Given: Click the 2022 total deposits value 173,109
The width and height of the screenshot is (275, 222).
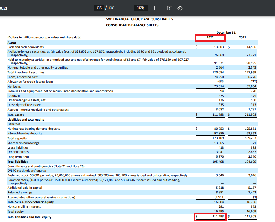Looking at the screenshot, I should [x=218, y=138].
